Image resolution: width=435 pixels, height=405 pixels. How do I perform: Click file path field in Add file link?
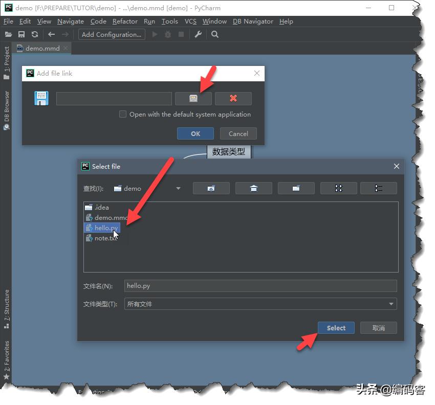114,98
